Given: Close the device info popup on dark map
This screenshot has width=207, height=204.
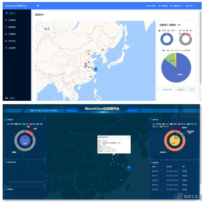Looking at the screenshot, I should pos(129,137).
